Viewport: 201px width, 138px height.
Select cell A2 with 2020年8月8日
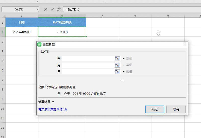click(22, 32)
